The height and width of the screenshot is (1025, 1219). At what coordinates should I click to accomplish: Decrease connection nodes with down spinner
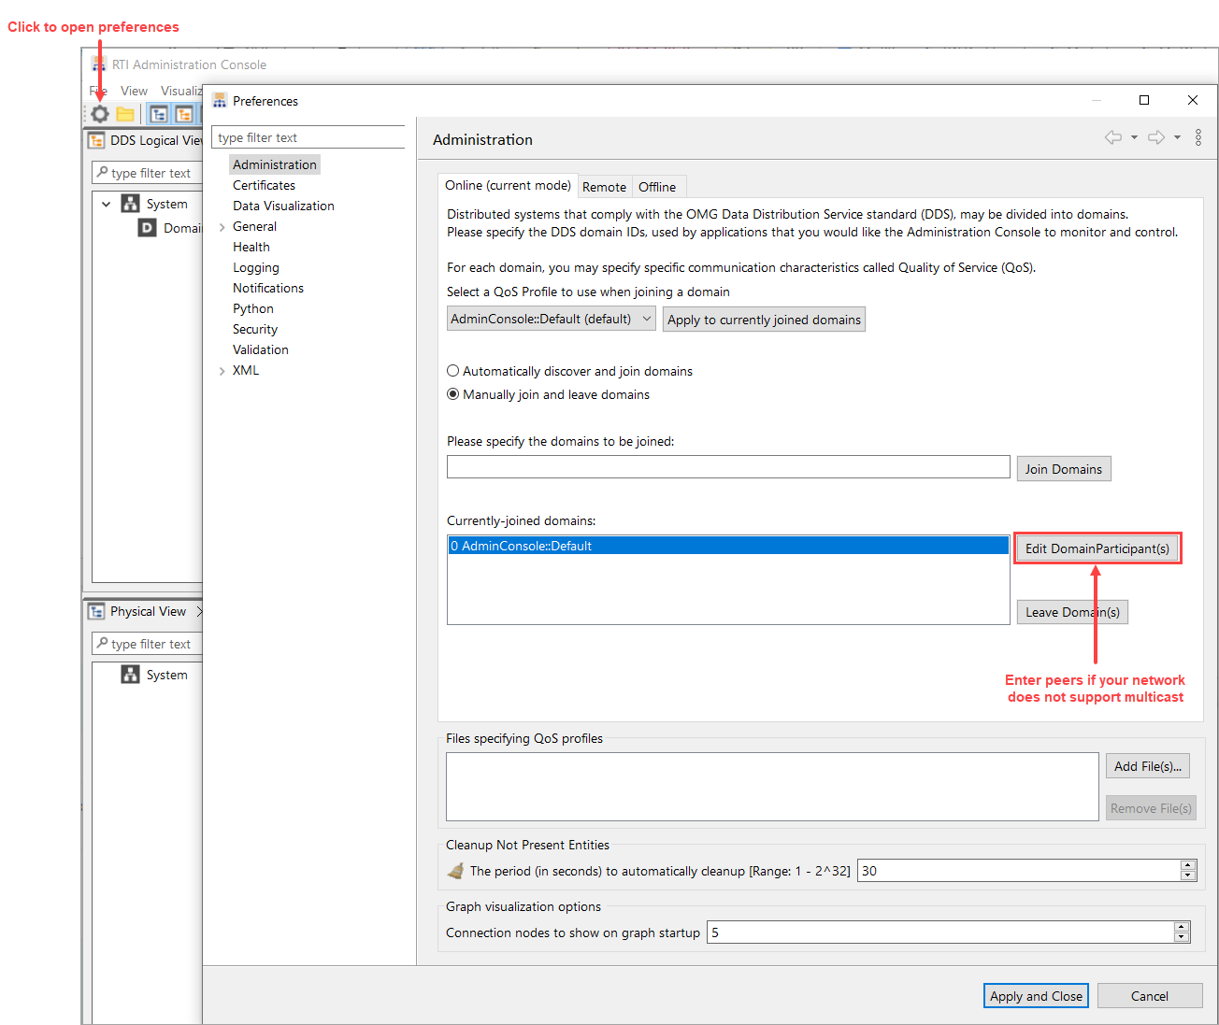point(1182,938)
